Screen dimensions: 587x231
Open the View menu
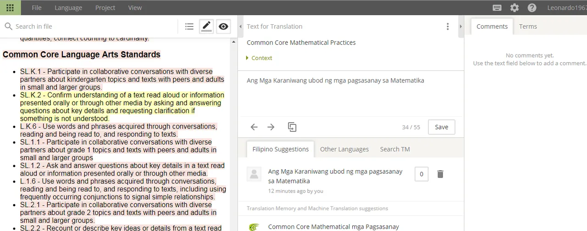(x=135, y=8)
